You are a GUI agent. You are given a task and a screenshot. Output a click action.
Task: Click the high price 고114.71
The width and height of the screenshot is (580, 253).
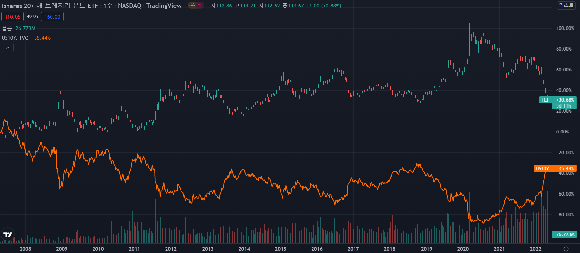(245, 6)
